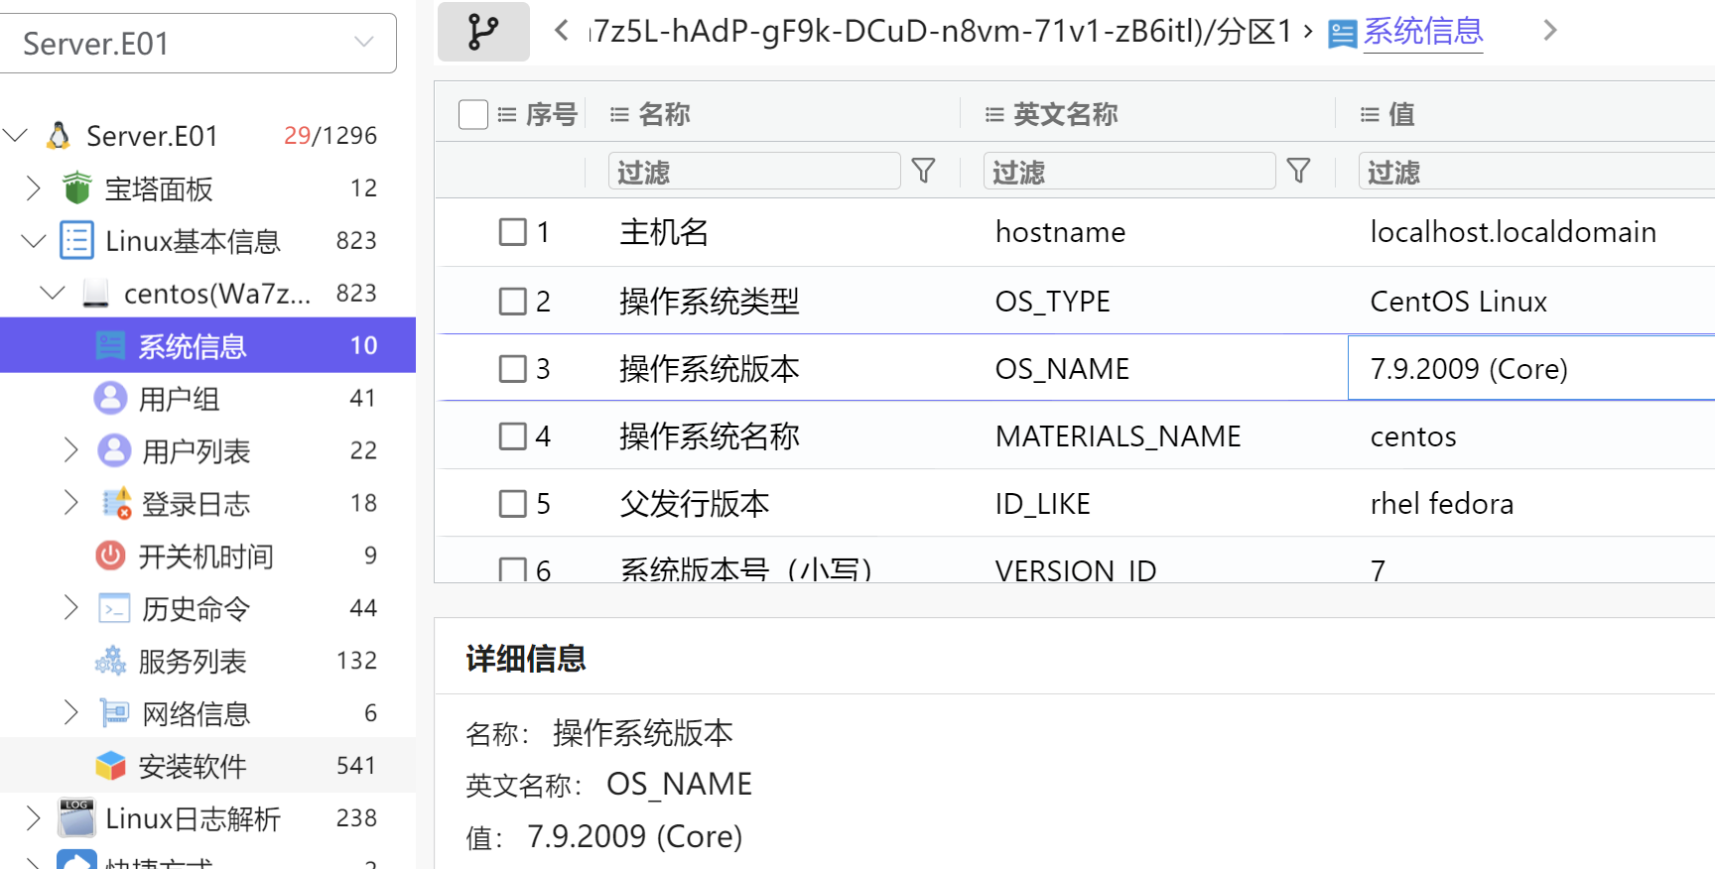Viewport: 1715px width, 869px height.
Task: Open 服务列表 with the gears icon
Action: 110,661
